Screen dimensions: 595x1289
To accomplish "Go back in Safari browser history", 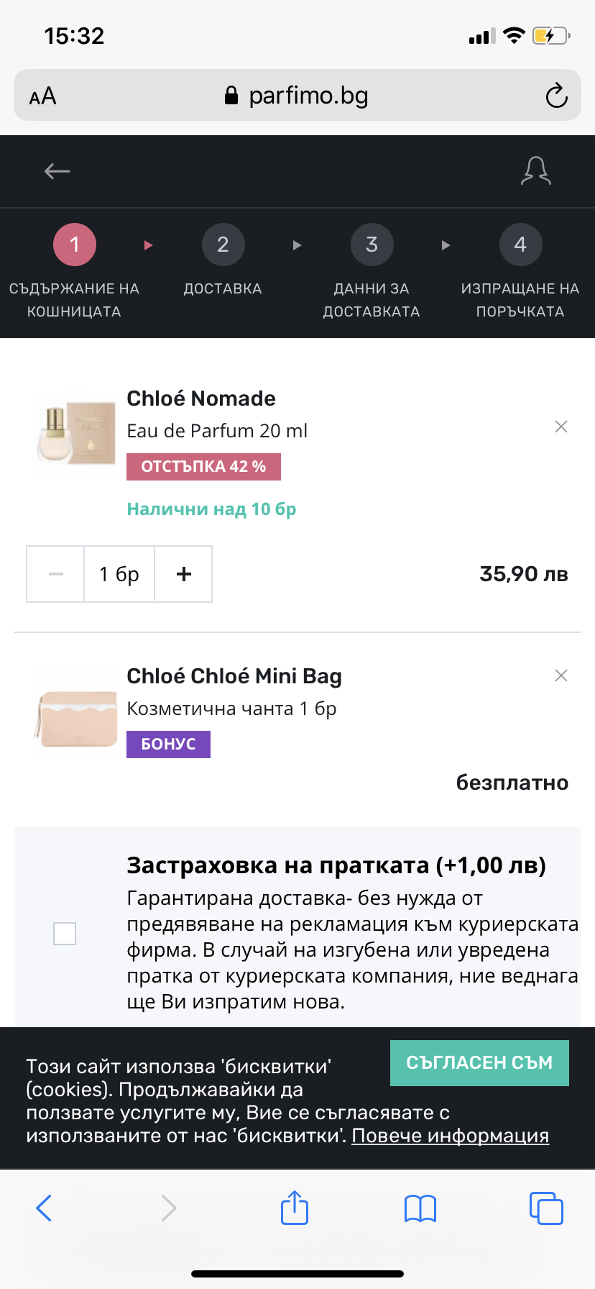I will [x=44, y=1208].
